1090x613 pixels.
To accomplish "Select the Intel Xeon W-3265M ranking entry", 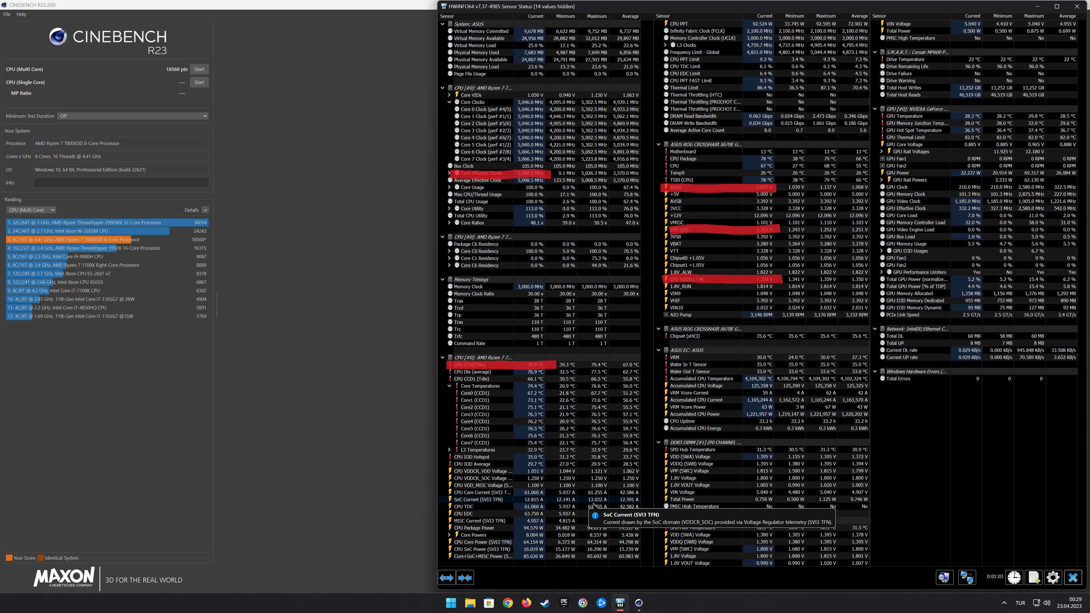I will point(107,231).
